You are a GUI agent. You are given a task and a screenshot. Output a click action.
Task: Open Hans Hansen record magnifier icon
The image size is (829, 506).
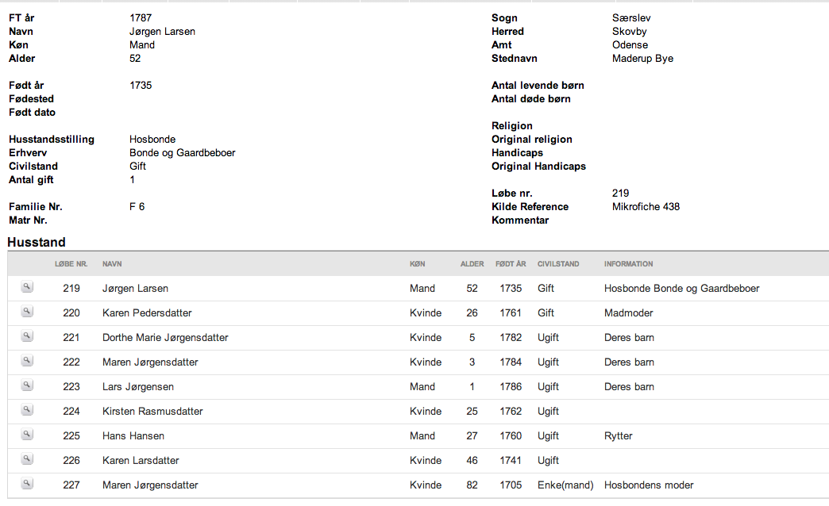(x=27, y=435)
